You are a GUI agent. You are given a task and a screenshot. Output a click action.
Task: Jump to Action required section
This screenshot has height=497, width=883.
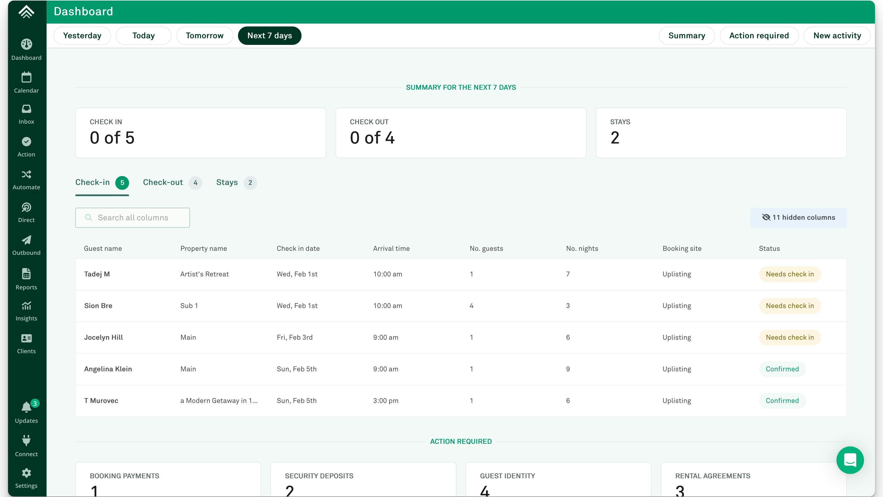coord(759,36)
